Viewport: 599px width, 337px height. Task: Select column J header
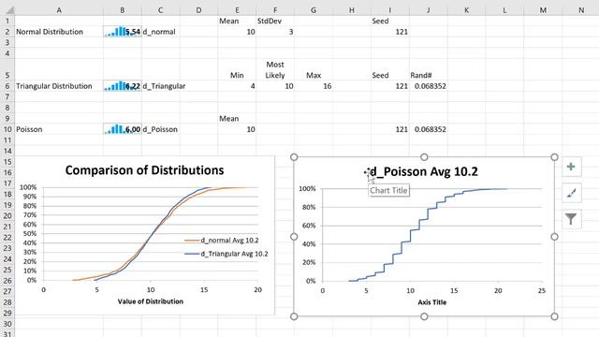(x=429, y=10)
